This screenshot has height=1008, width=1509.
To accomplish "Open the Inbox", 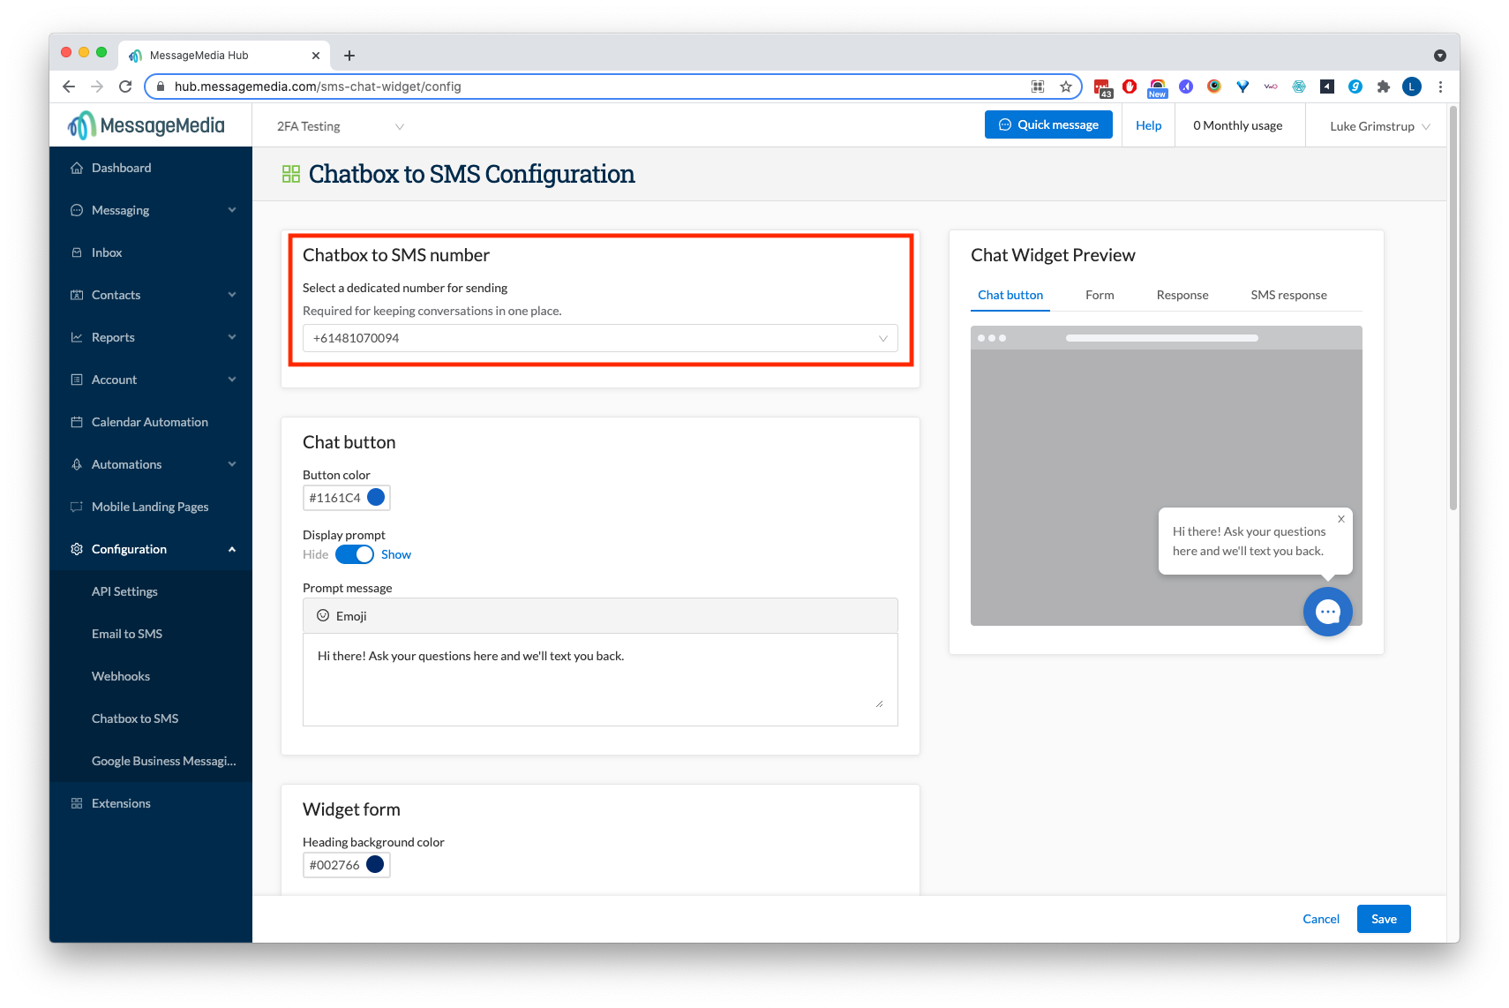I will pyautogui.click(x=106, y=252).
